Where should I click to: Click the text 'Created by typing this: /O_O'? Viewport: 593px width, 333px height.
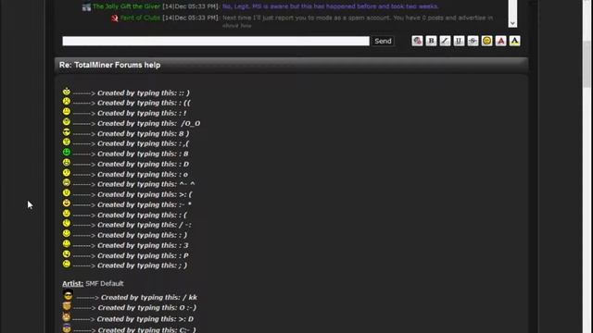(x=149, y=123)
